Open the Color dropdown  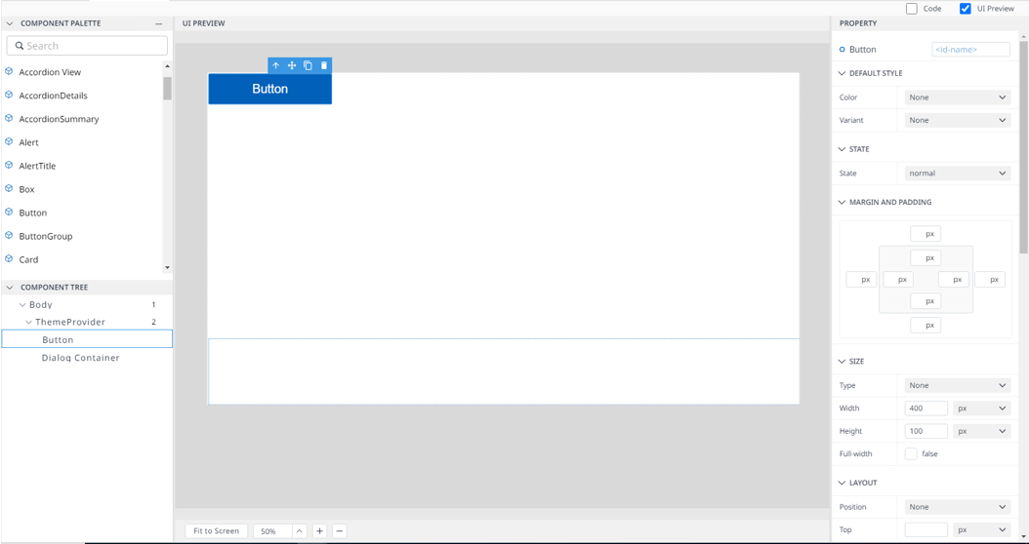click(x=958, y=97)
